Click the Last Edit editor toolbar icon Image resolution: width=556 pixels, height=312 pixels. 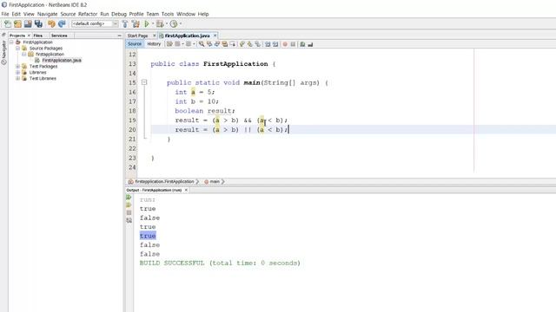(x=169, y=44)
